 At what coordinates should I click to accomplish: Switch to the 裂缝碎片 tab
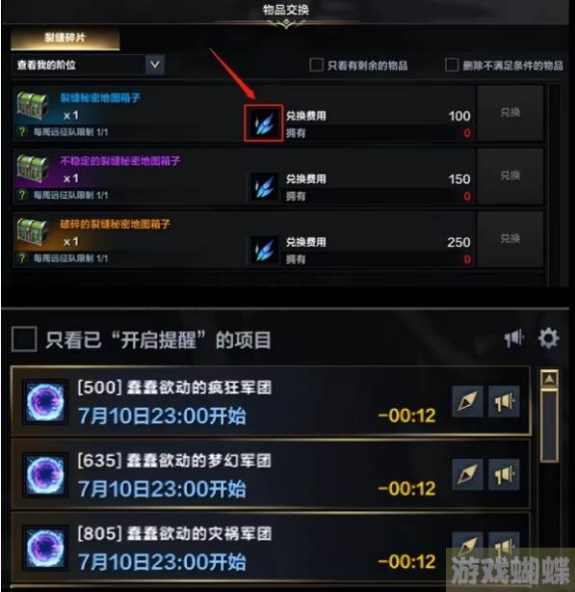coord(65,40)
